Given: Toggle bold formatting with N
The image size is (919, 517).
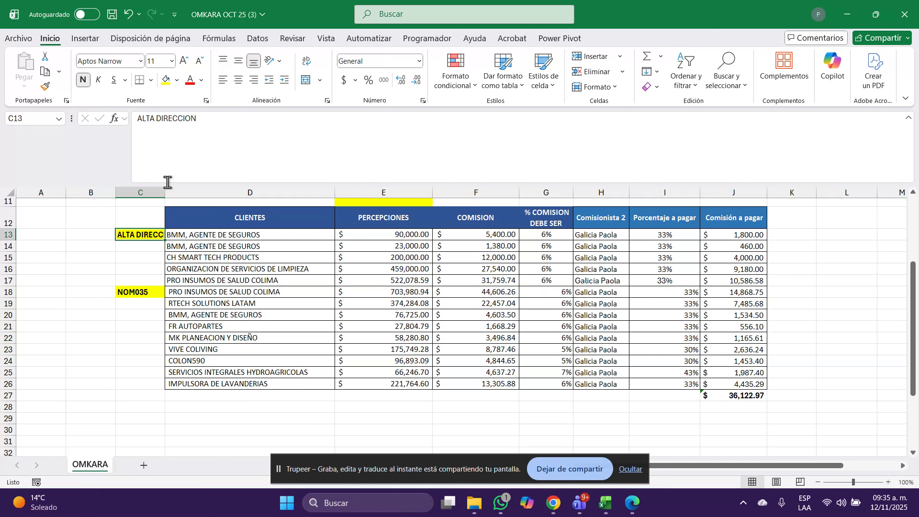Looking at the screenshot, I should (82, 79).
